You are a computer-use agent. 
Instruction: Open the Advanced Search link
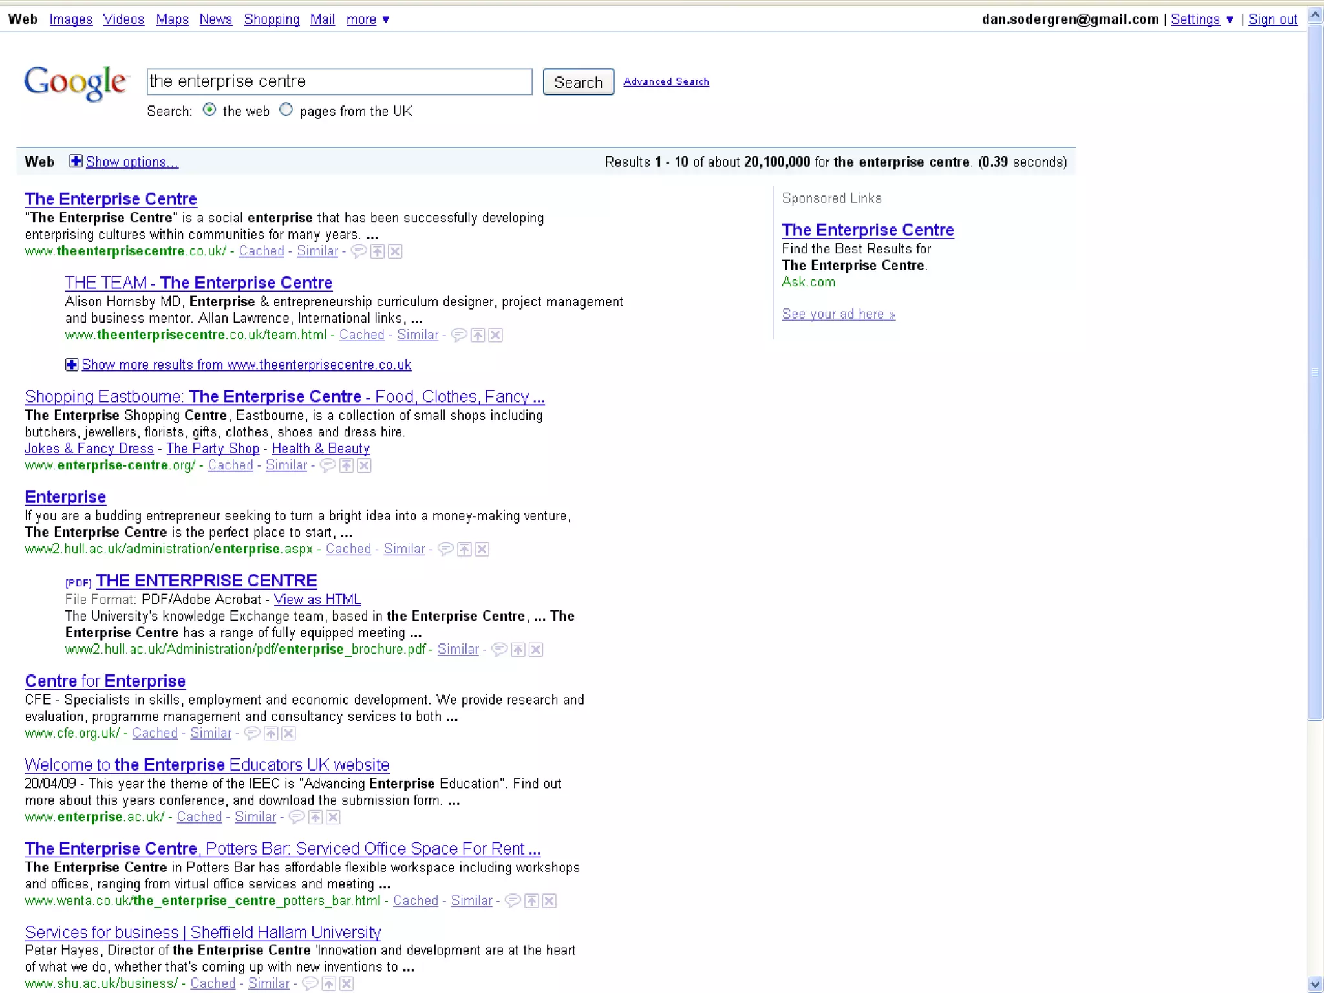click(x=666, y=81)
